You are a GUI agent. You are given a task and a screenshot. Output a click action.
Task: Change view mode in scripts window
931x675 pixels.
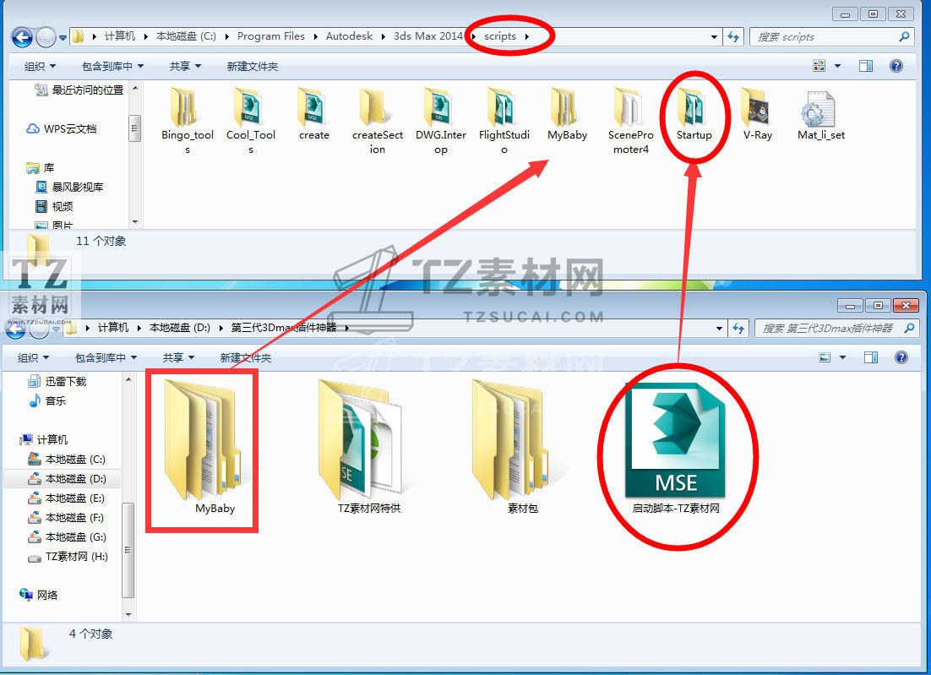coord(819,66)
